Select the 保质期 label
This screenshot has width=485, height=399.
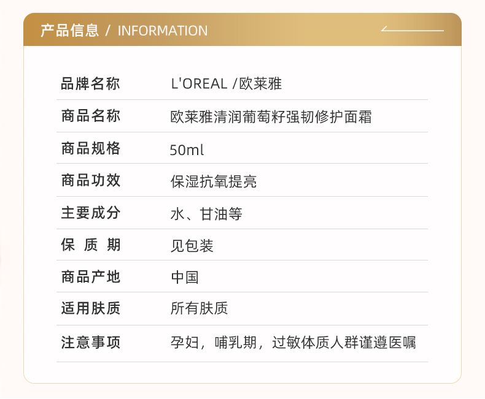point(90,245)
